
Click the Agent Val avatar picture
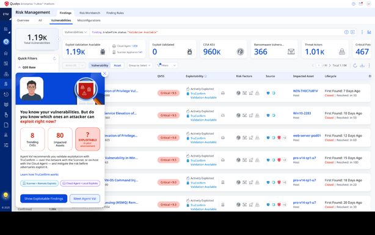(32, 88)
